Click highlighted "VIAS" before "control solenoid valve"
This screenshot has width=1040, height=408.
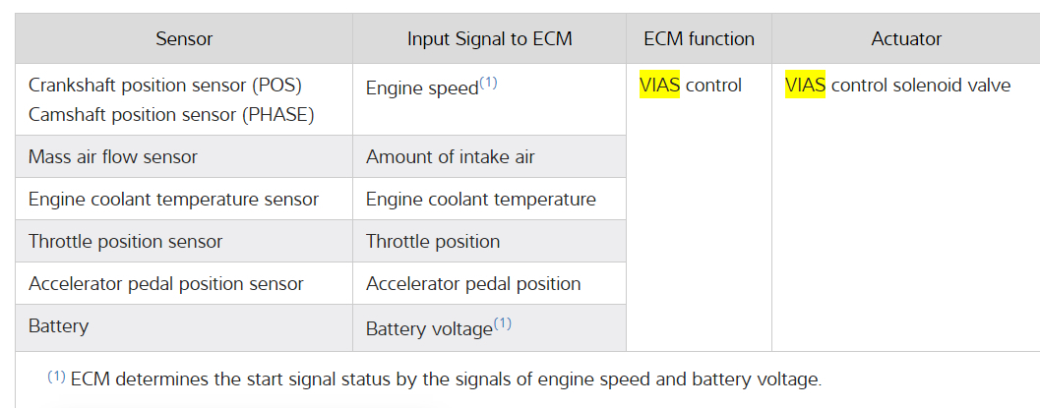coord(805,86)
